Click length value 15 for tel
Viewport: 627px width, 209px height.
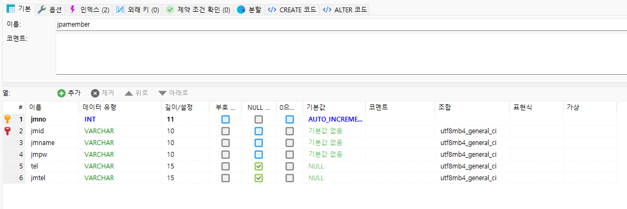(x=171, y=166)
